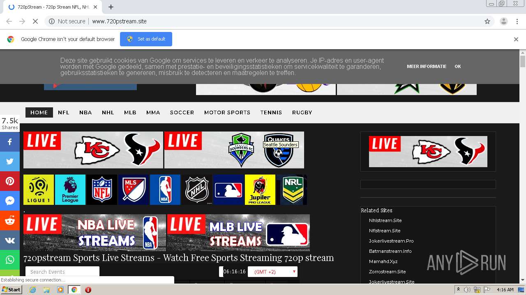Dismiss default browser notification bar

[x=516, y=39]
